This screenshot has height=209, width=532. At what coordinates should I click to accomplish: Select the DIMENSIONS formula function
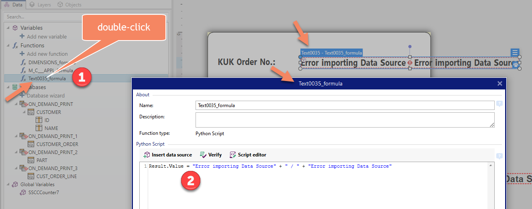(52, 62)
